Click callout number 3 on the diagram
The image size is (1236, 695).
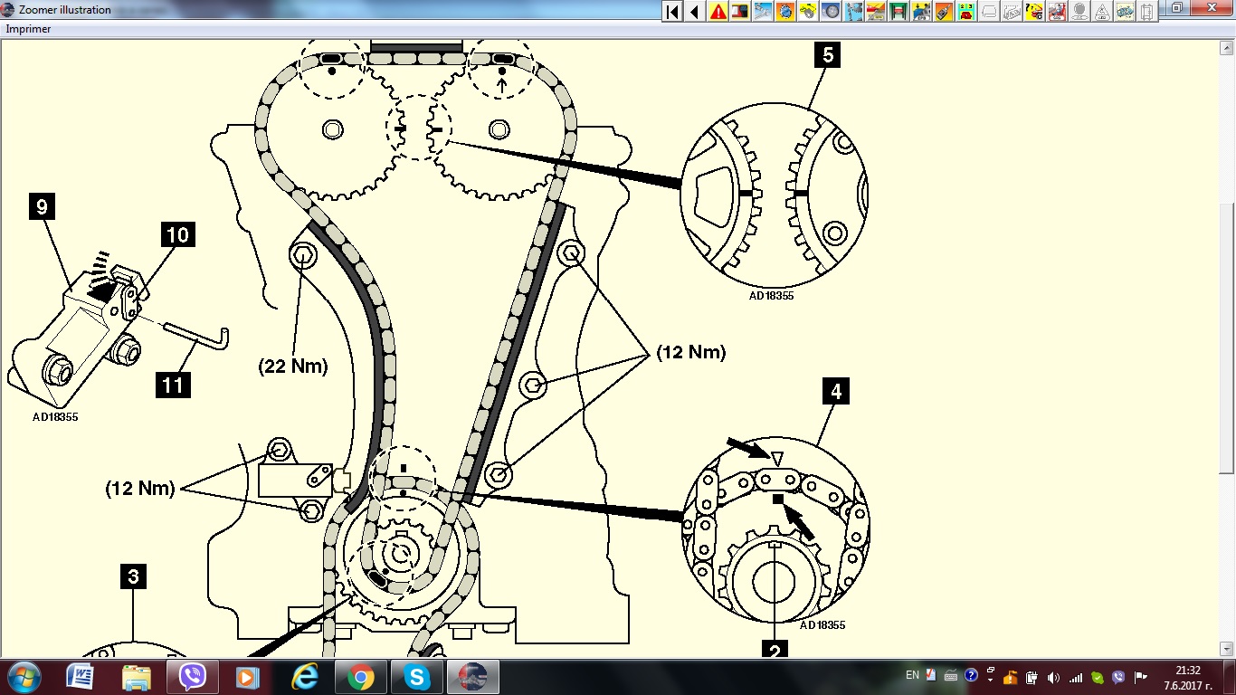tap(133, 576)
